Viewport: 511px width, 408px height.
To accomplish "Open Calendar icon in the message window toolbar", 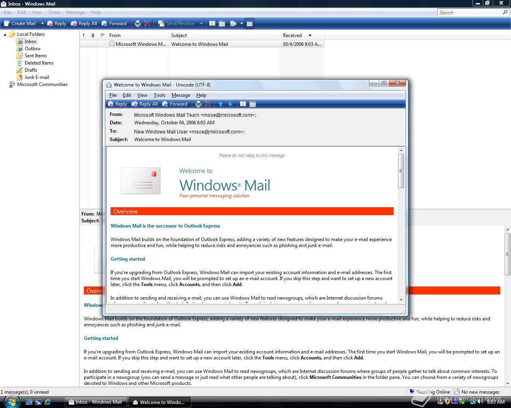I will click(x=252, y=104).
